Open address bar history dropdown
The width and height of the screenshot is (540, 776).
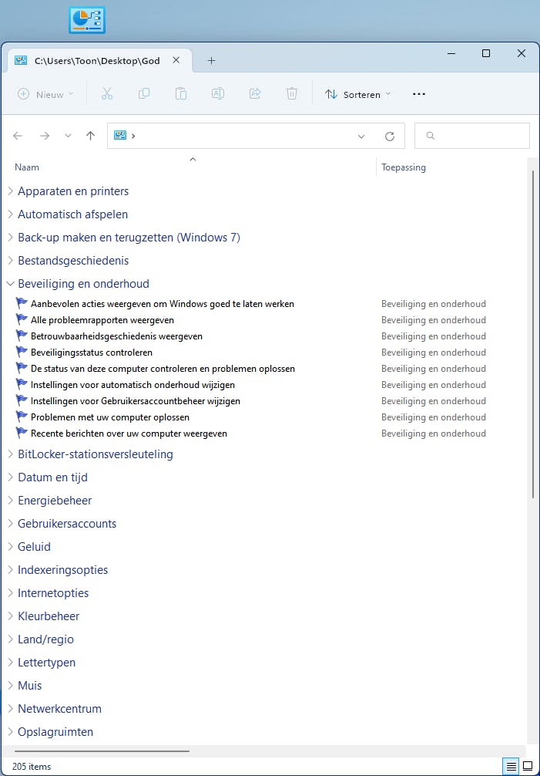(361, 136)
